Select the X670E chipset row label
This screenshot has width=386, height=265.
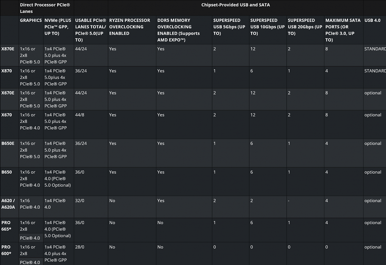(8, 93)
